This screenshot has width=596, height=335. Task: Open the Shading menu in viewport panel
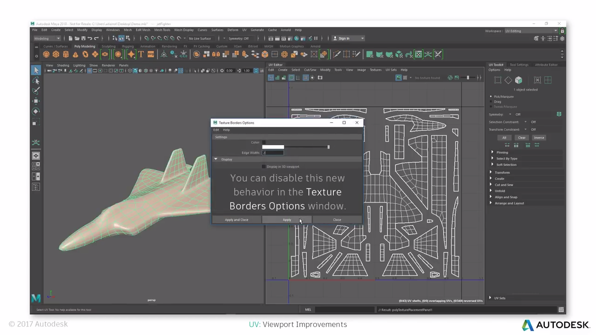[63, 65]
